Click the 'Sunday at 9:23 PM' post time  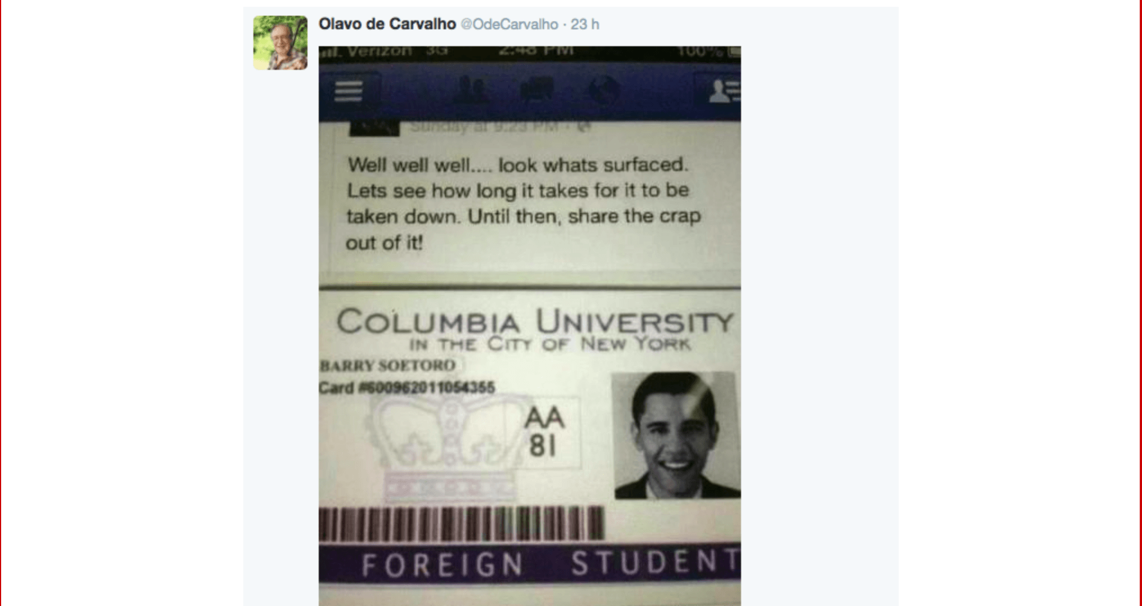[485, 127]
